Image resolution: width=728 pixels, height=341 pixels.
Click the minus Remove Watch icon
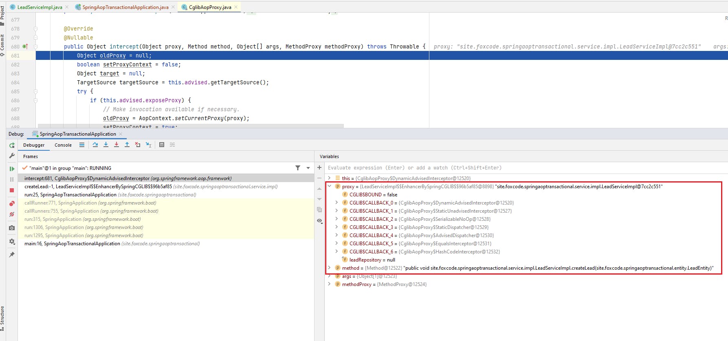(x=319, y=178)
